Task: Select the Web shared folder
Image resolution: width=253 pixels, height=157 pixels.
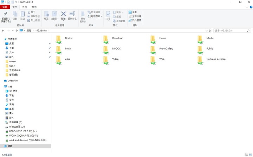Action: [157, 60]
